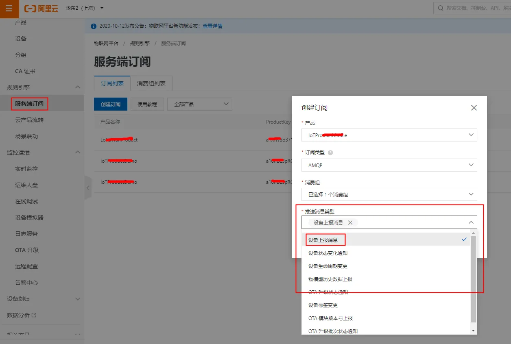The width and height of the screenshot is (511, 344).
Task: Open the 产品 dropdown in dialog
Action: pyautogui.click(x=389, y=135)
